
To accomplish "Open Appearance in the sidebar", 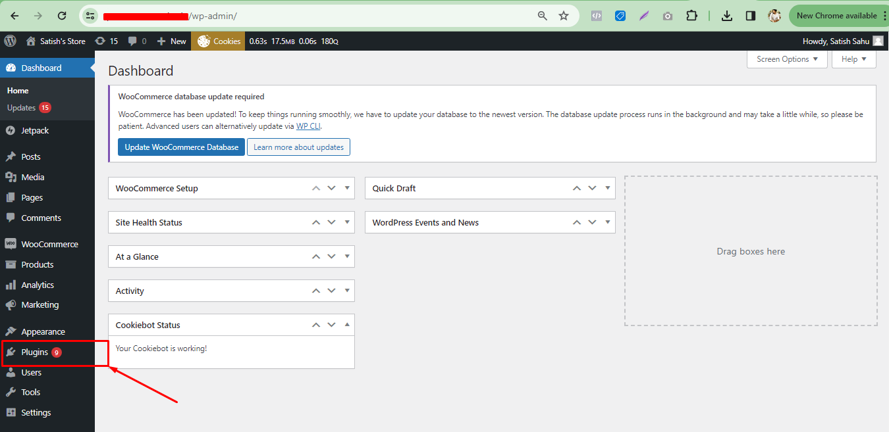I will (47, 331).
